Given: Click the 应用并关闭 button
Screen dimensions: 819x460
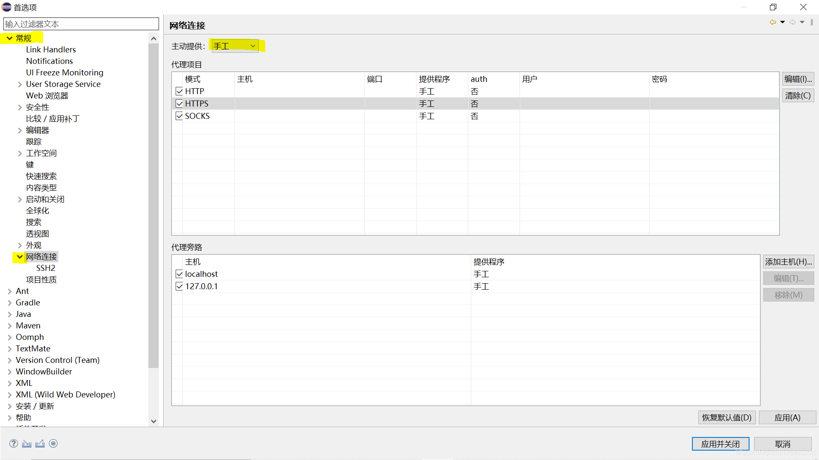Looking at the screenshot, I should 720,444.
